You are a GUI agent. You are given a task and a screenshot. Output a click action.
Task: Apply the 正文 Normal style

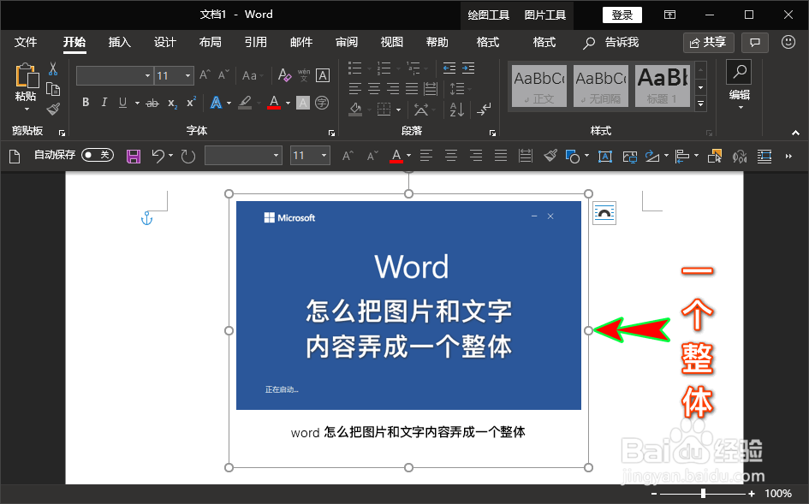(539, 86)
